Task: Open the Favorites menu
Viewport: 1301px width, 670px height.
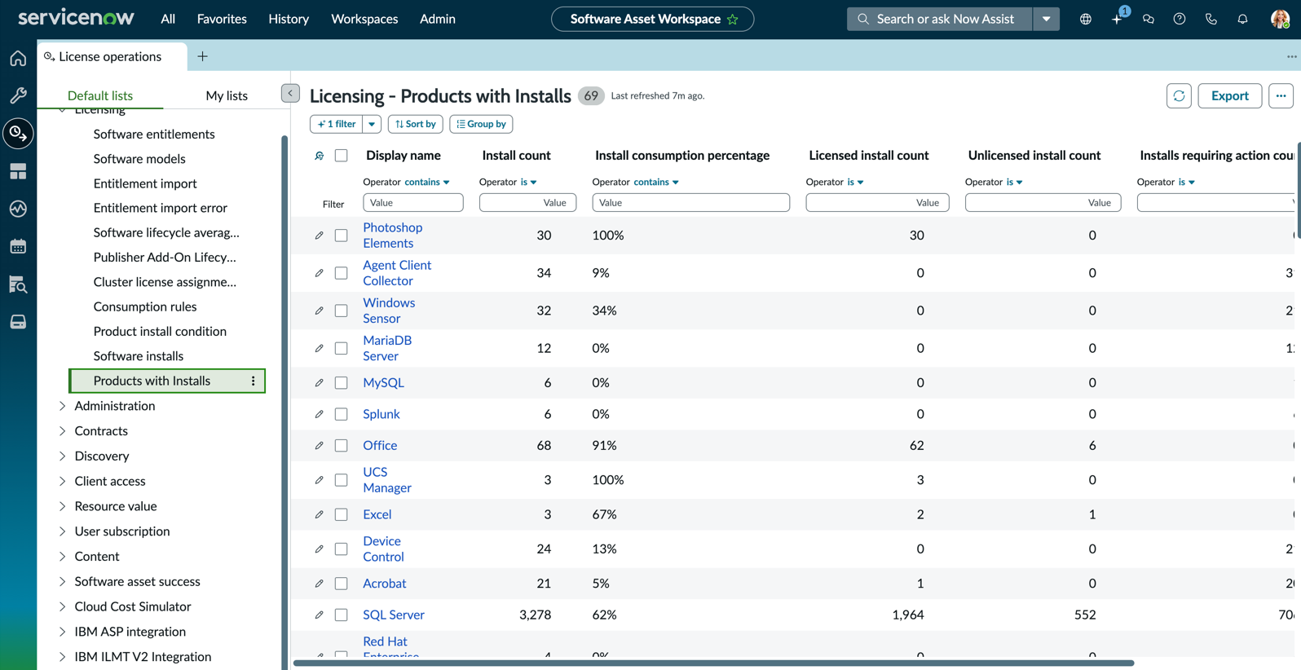Action: [x=222, y=19]
